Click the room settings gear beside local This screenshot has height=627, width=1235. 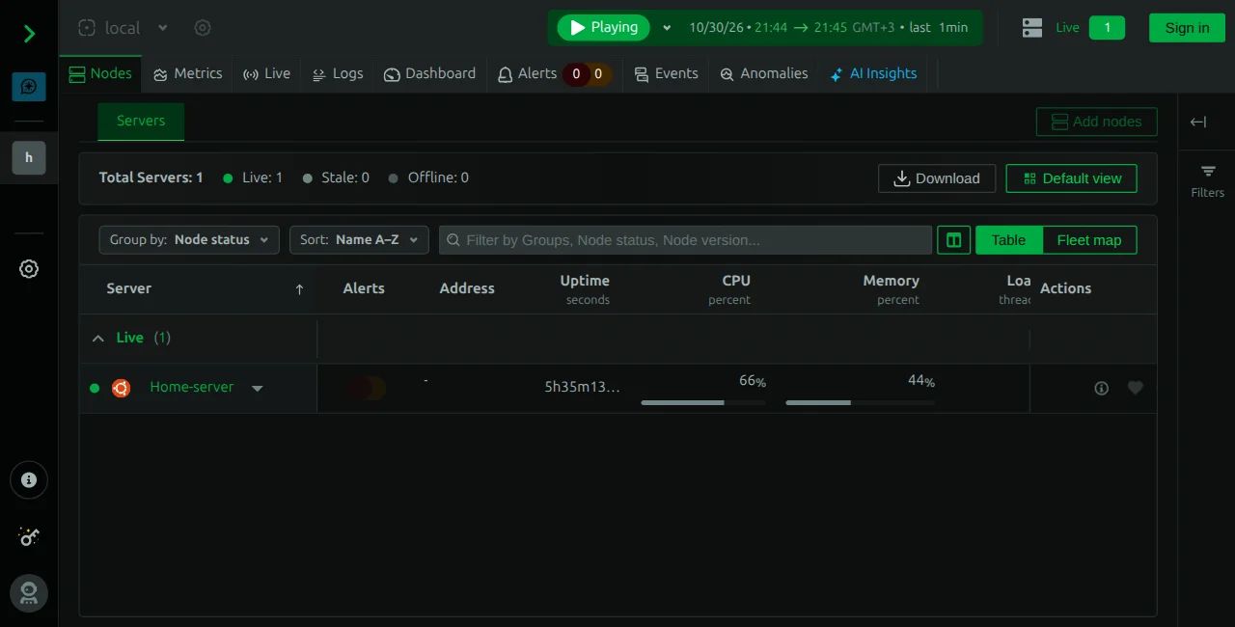click(x=203, y=28)
